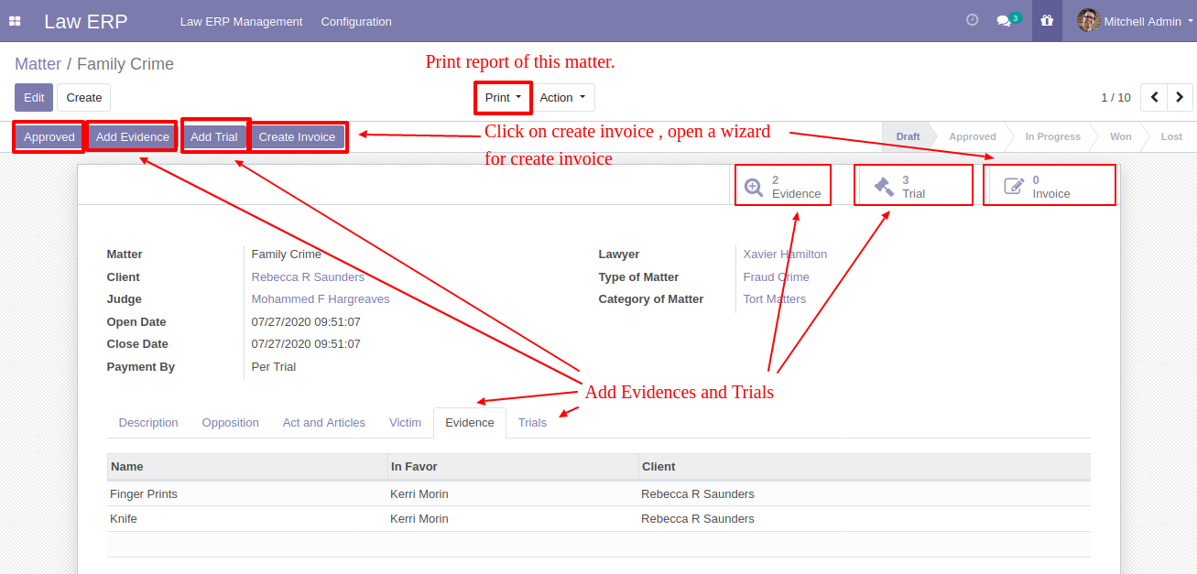Open the Invoice pencil stat button
The image size is (1197, 574).
point(1050,186)
